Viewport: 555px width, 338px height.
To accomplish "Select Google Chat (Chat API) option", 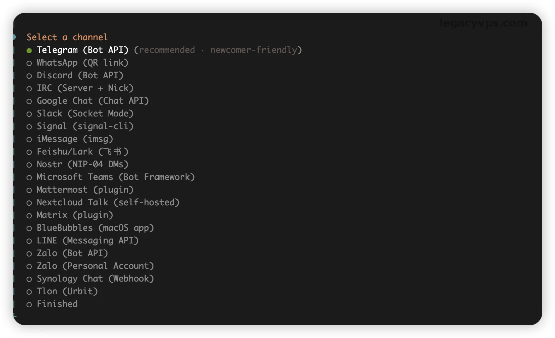I will pos(93,101).
